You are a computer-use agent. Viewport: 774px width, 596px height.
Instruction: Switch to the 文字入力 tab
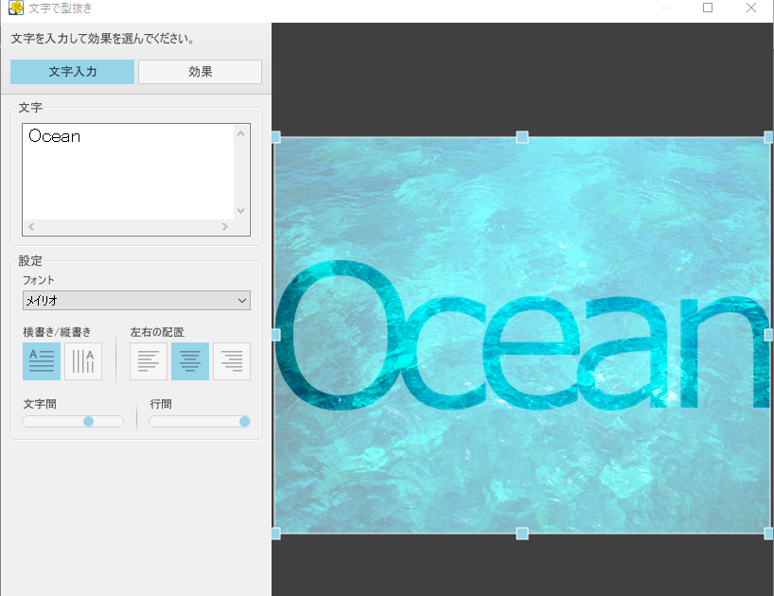(72, 72)
